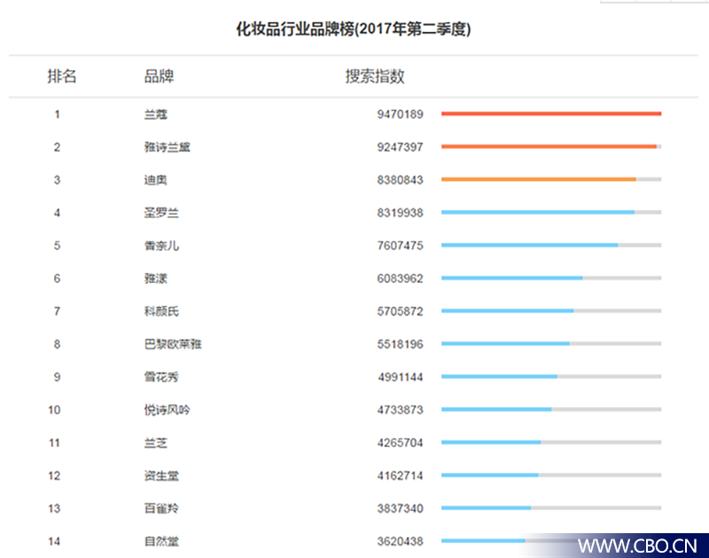Click the 排名 column header
The height and width of the screenshot is (558, 709).
[62, 76]
